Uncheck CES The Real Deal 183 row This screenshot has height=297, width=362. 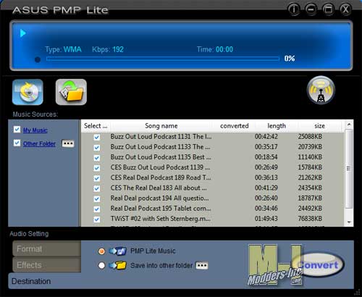(97, 188)
